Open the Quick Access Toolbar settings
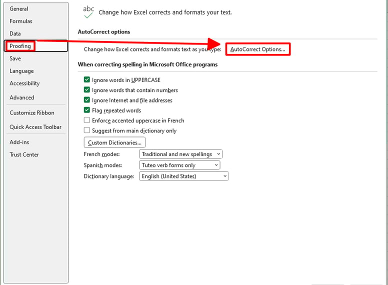Image resolution: width=388 pixels, height=285 pixels. coord(35,127)
